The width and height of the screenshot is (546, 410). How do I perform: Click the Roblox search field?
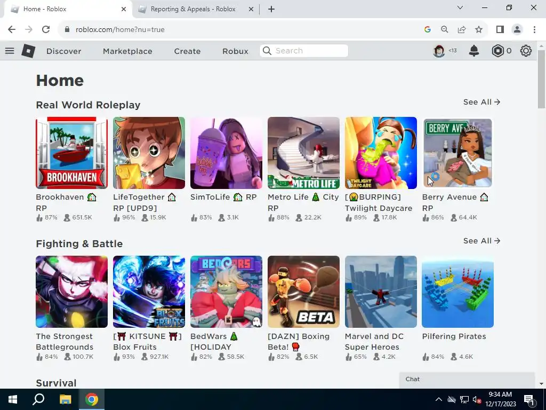pos(303,51)
